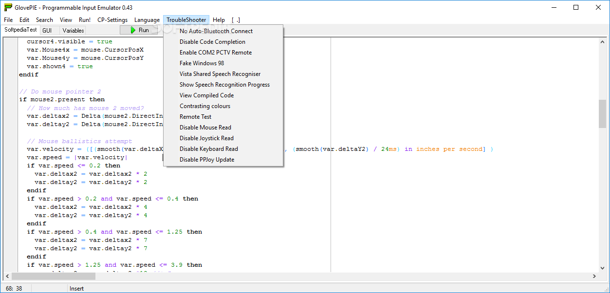Click the 'inches per second' text in code
The height and width of the screenshot is (293, 610).
pos(449,149)
